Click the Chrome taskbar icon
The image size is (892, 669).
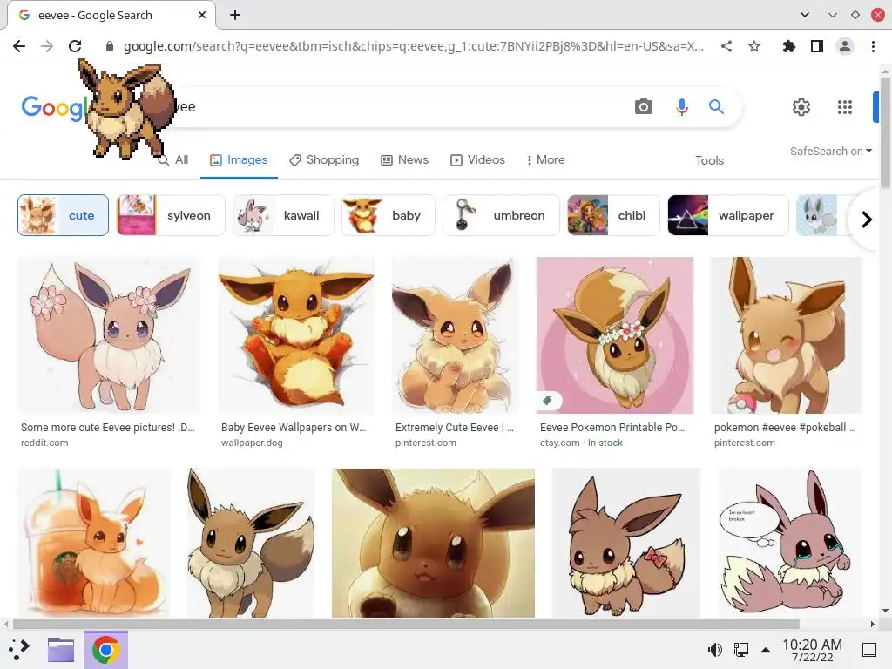[105, 649]
